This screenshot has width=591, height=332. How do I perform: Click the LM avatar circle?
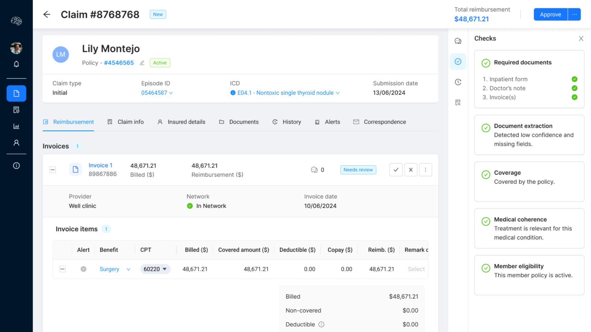point(61,54)
